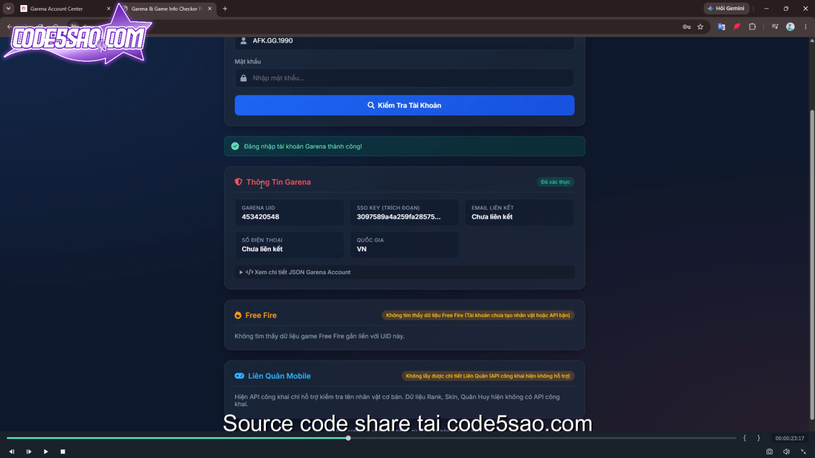Focus the Nhập mật khẩu password field
This screenshot has width=815, height=458.
[x=404, y=78]
